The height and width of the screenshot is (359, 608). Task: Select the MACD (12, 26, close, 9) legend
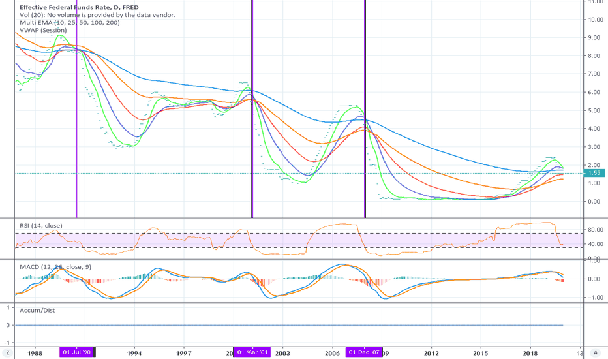pyautogui.click(x=55, y=267)
